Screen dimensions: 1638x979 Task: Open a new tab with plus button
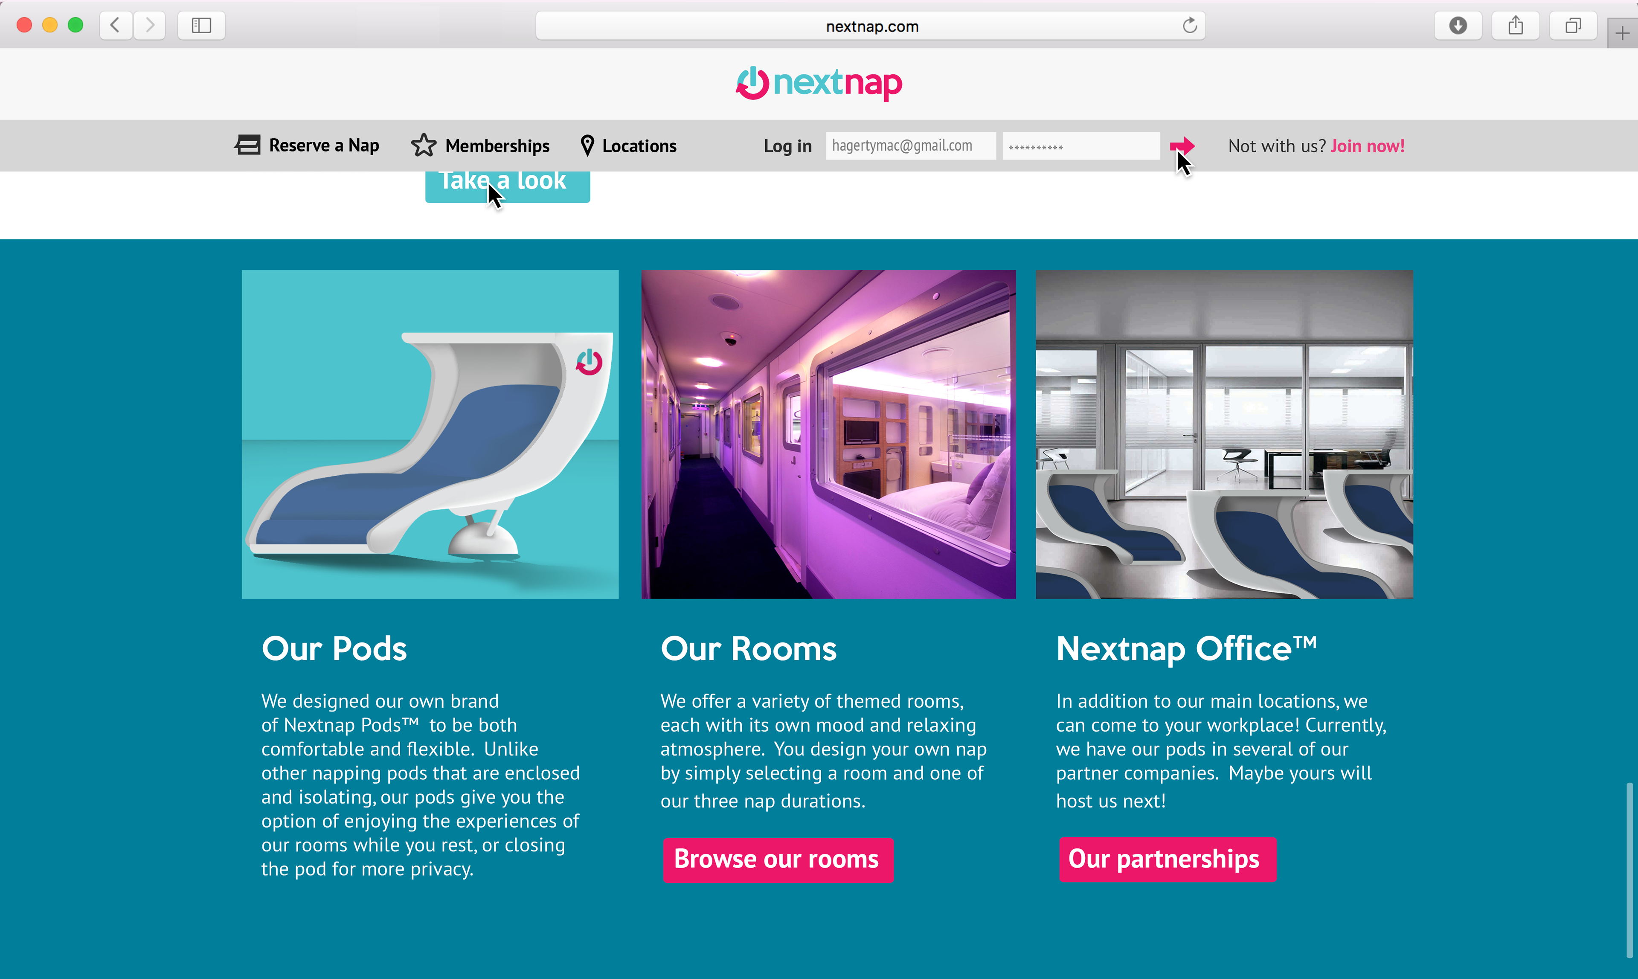(1622, 34)
